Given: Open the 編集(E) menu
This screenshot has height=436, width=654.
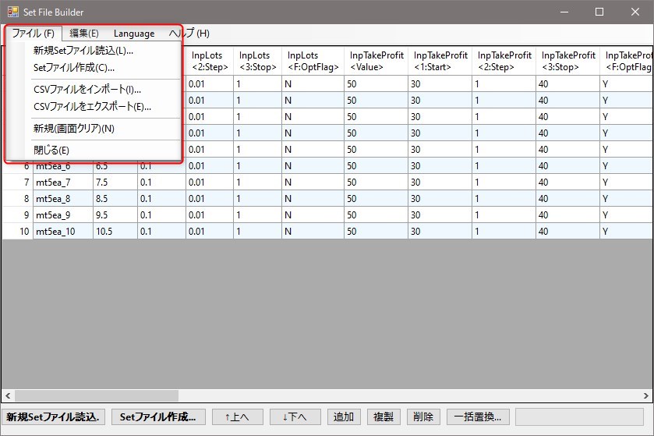Looking at the screenshot, I should pyautogui.click(x=84, y=34).
